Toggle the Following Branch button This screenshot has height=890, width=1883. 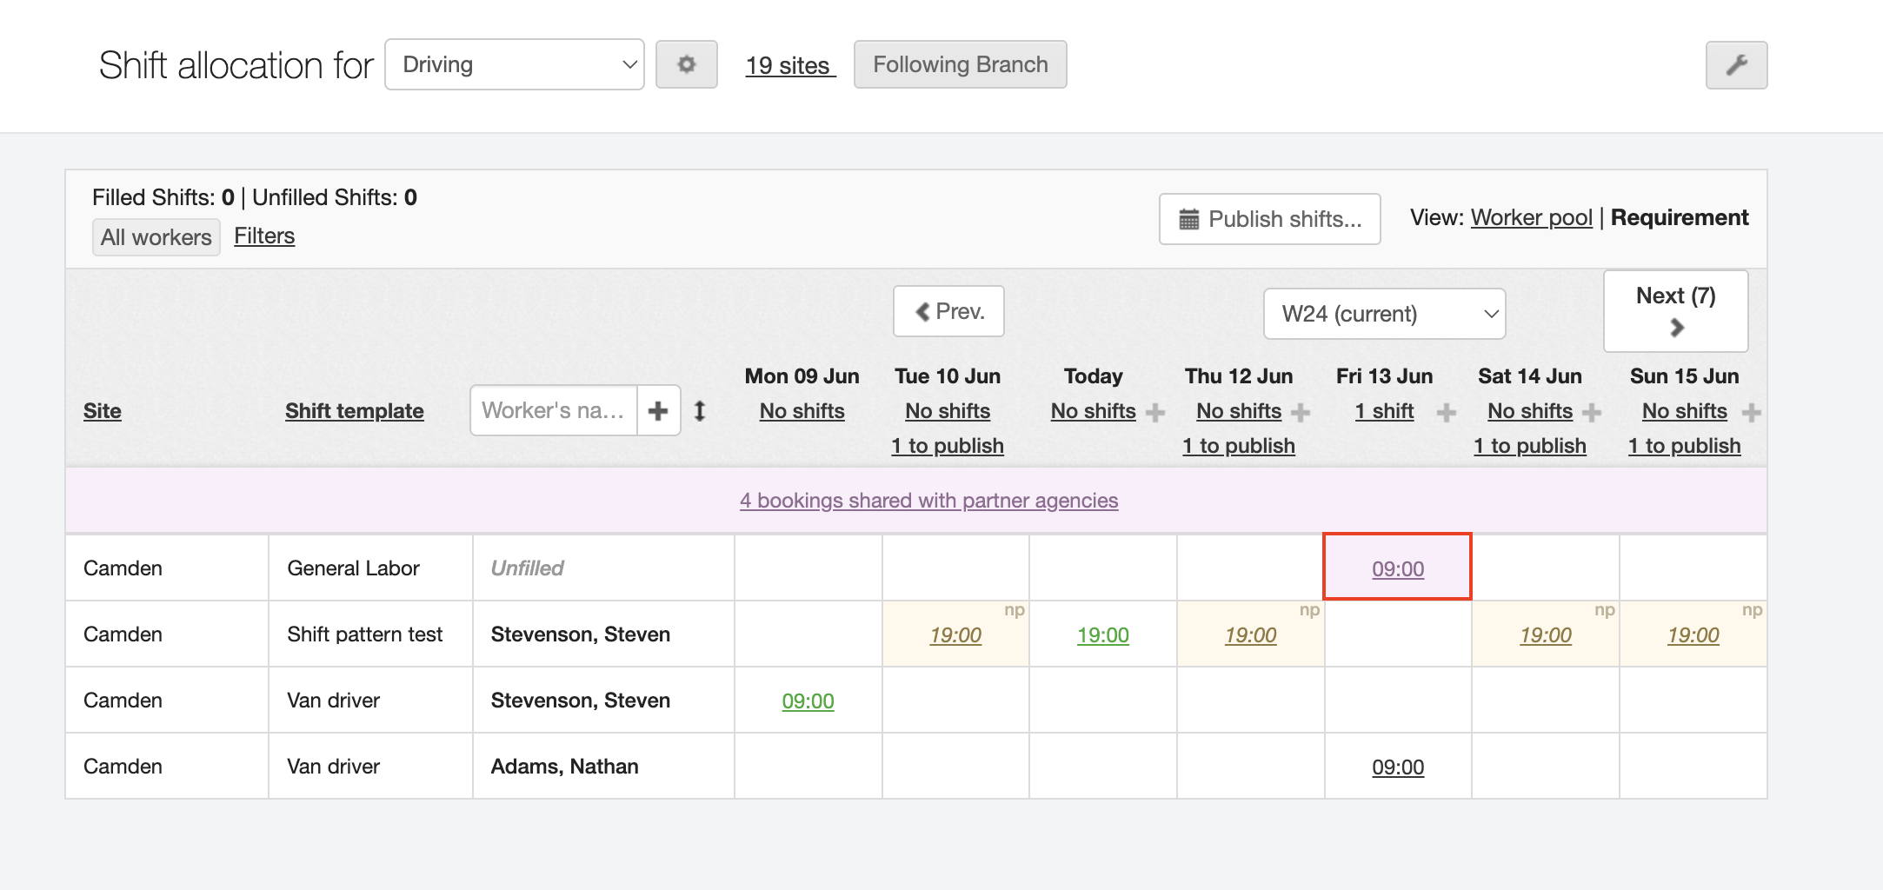click(960, 64)
